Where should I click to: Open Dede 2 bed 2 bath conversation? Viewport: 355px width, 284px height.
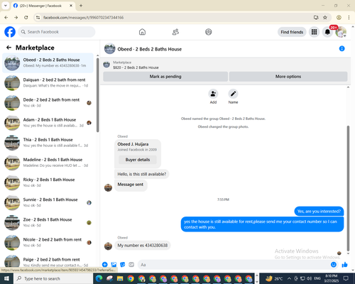pyautogui.click(x=48, y=103)
